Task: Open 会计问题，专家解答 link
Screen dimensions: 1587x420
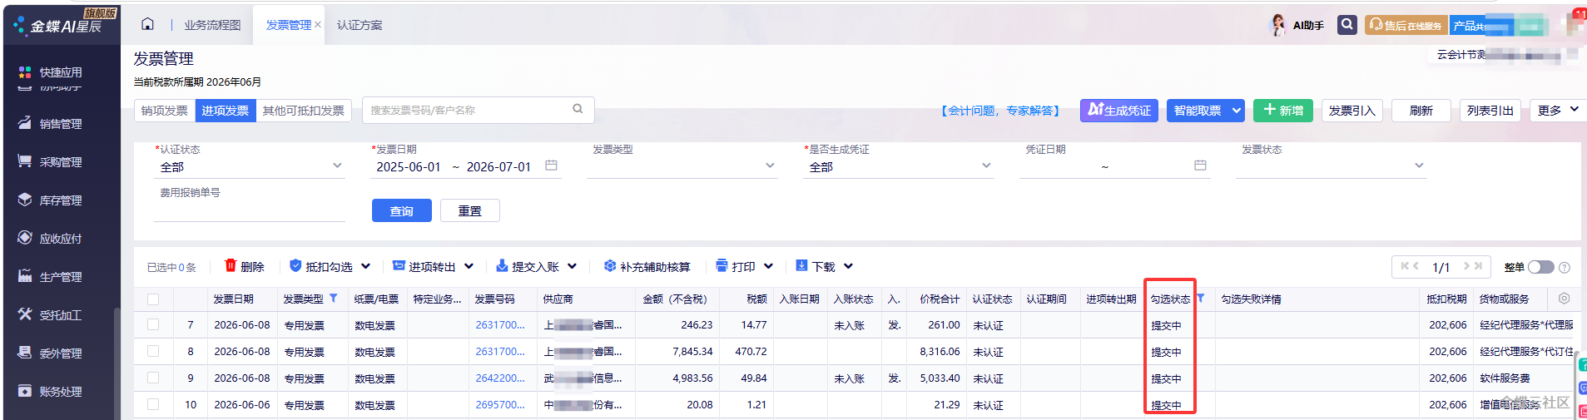Action: (x=1000, y=110)
